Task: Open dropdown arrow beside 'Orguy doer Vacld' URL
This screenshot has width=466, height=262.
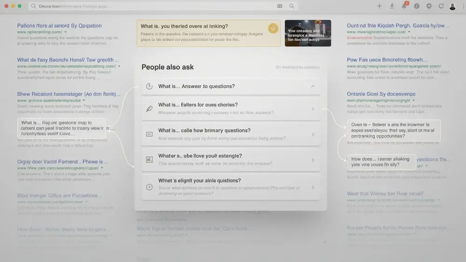Action: point(102,168)
